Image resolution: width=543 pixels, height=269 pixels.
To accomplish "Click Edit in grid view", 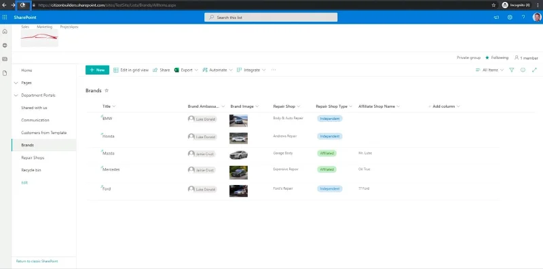I will 131,70.
